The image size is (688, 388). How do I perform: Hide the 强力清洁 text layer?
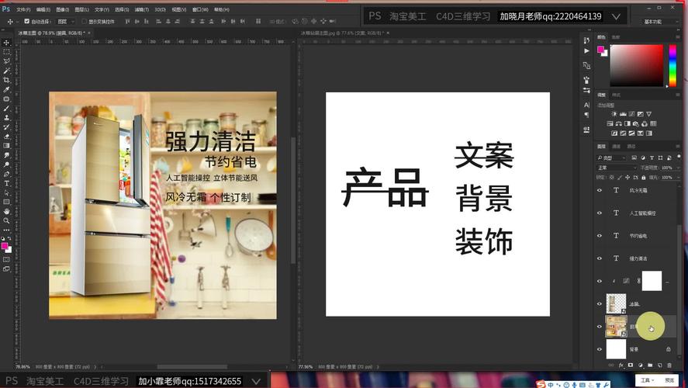tap(600, 258)
